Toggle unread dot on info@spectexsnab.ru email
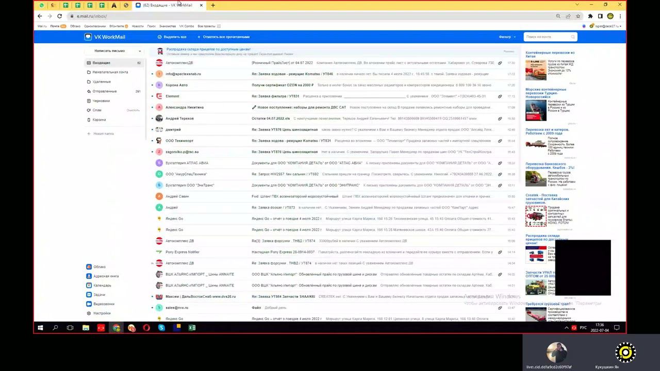The height and width of the screenshot is (371, 660). [x=152, y=74]
